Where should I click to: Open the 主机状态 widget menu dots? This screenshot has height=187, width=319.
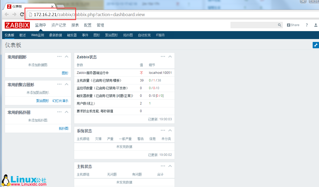point(163,166)
